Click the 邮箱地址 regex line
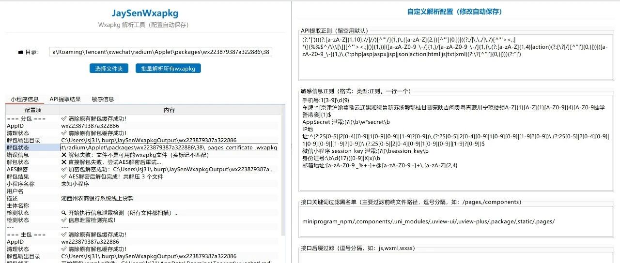 click(x=379, y=165)
